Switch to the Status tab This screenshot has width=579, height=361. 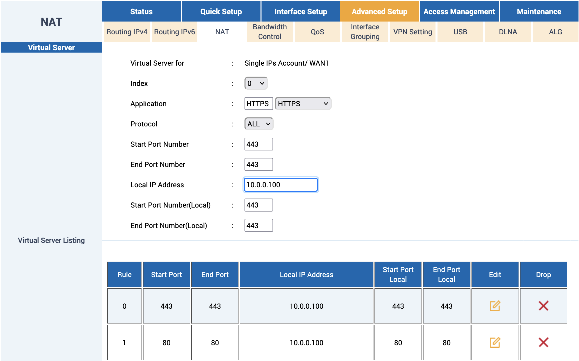coord(141,12)
